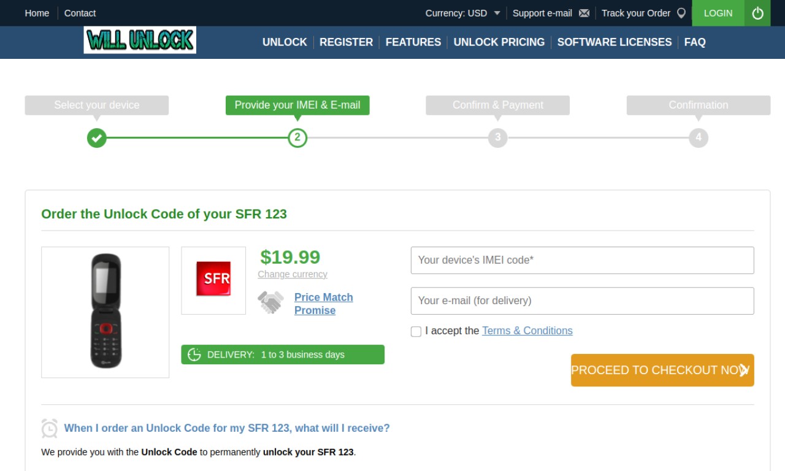Click the Track your Order pin icon
Image resolution: width=785 pixels, height=471 pixels.
coord(681,13)
